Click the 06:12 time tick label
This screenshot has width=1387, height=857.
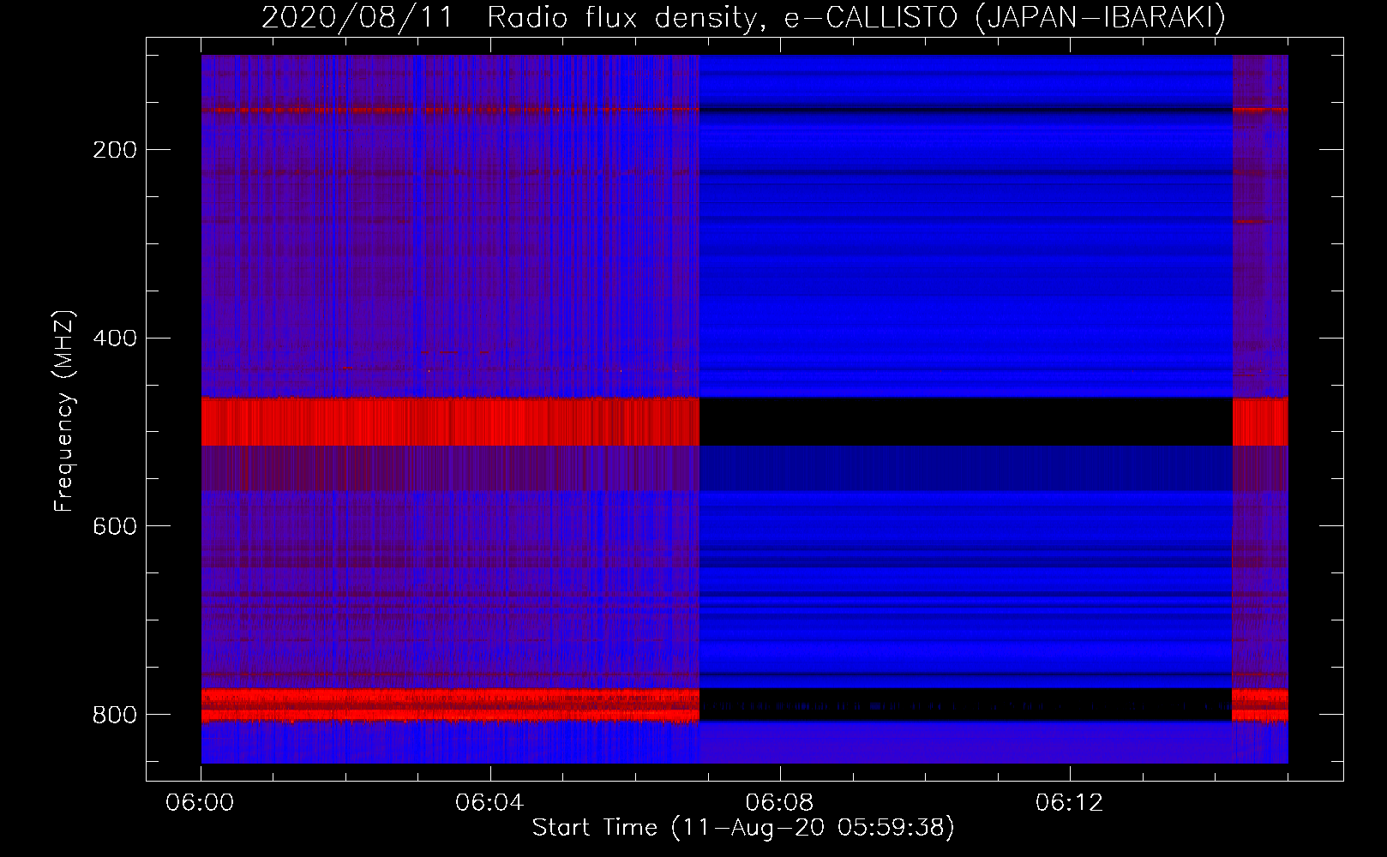point(1069,803)
